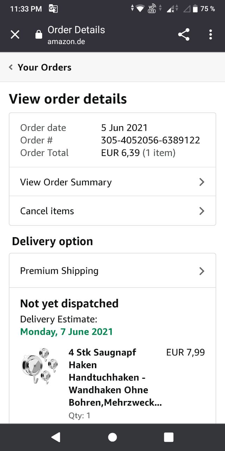Open the Cancel items chevron
This screenshot has width=225, height=451.
pos(201,211)
